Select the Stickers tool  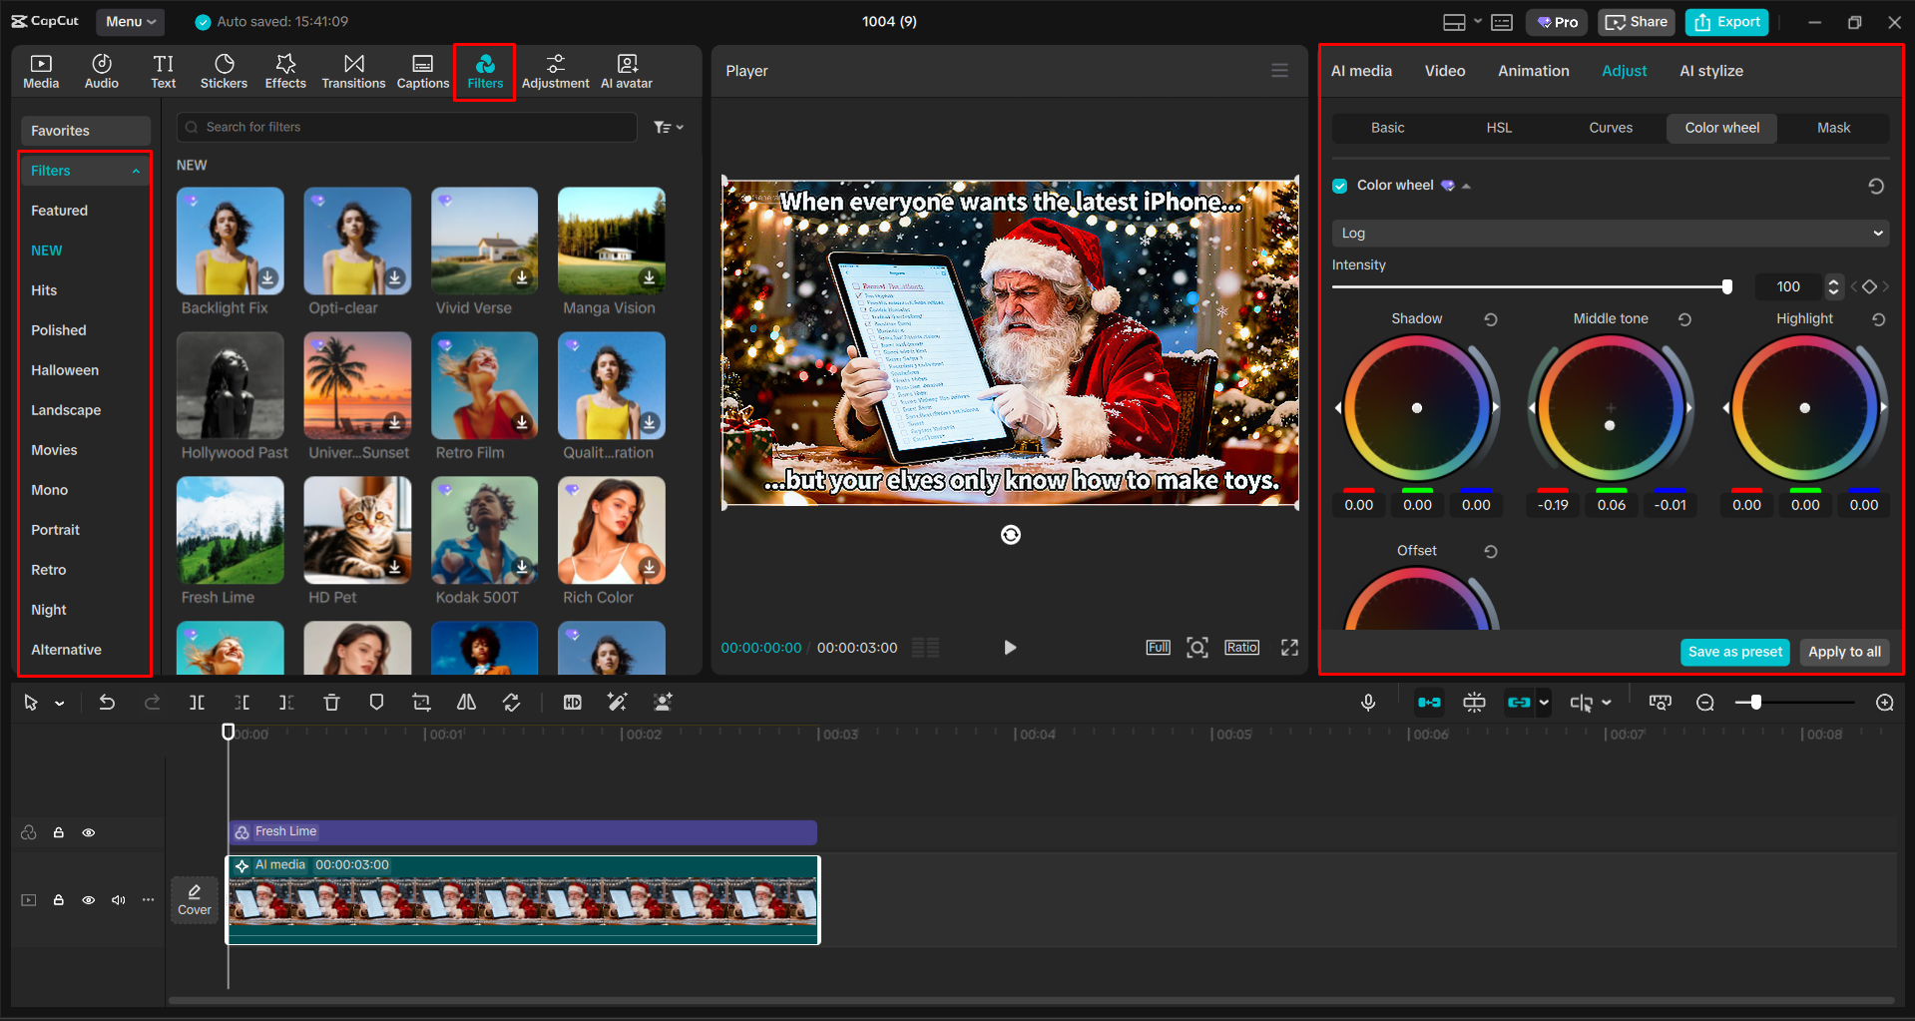(x=224, y=70)
